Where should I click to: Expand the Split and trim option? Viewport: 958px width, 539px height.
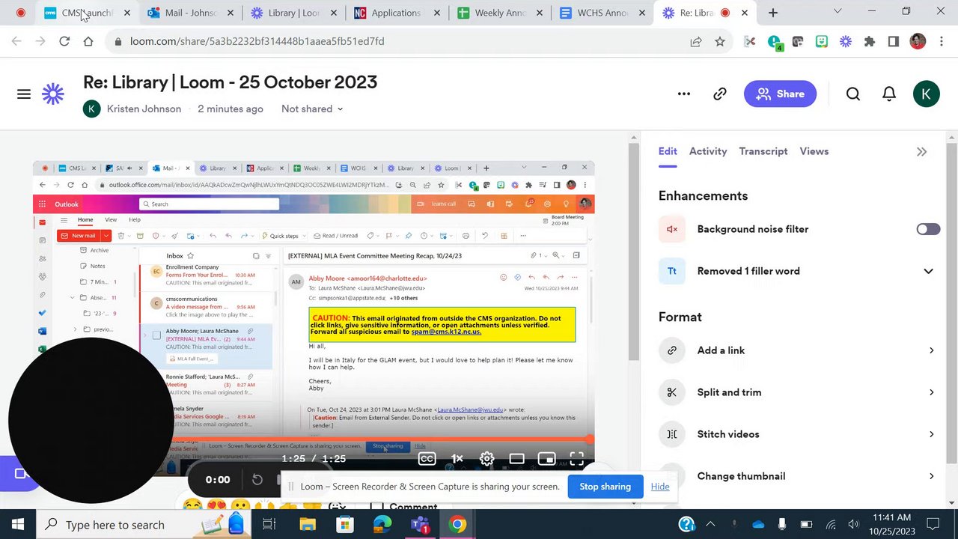pos(799,392)
